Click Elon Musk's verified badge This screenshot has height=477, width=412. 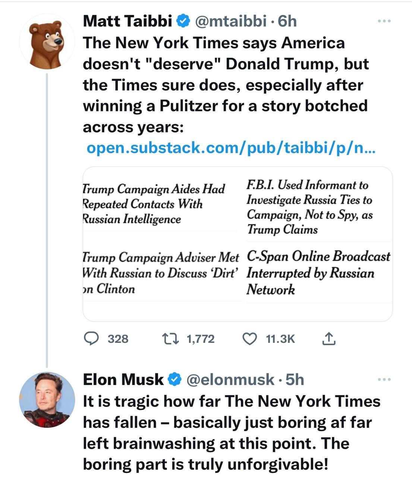pos(174,380)
